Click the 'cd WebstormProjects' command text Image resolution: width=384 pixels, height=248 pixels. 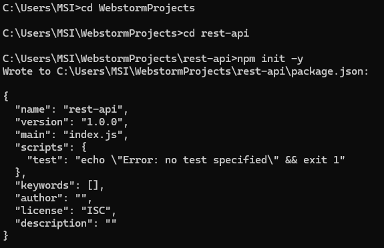point(138,8)
